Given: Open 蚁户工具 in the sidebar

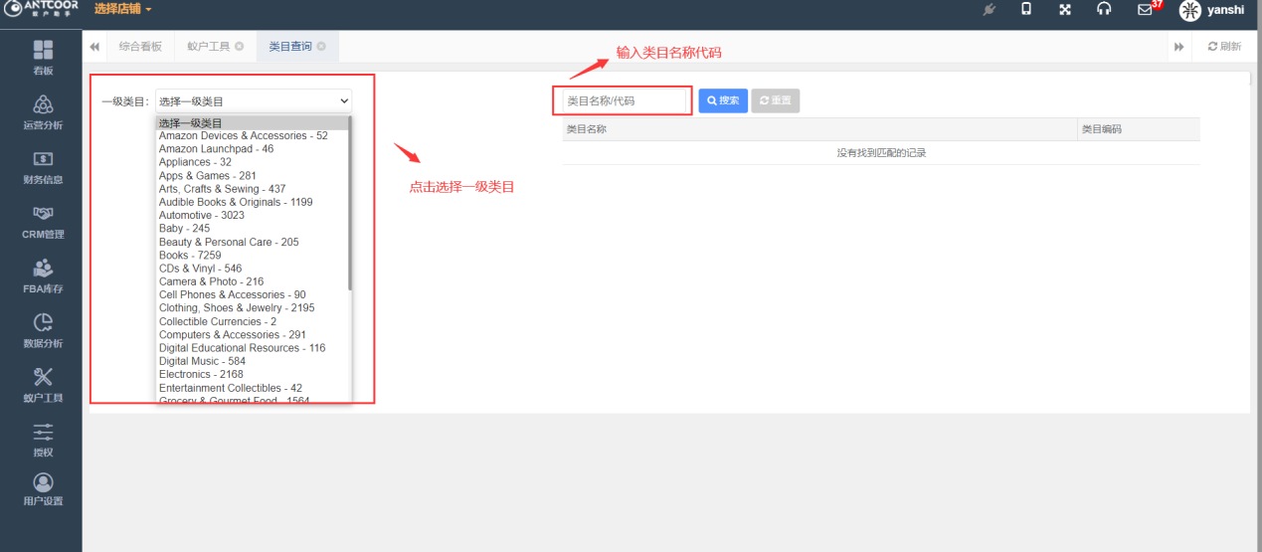Looking at the screenshot, I should (43, 386).
